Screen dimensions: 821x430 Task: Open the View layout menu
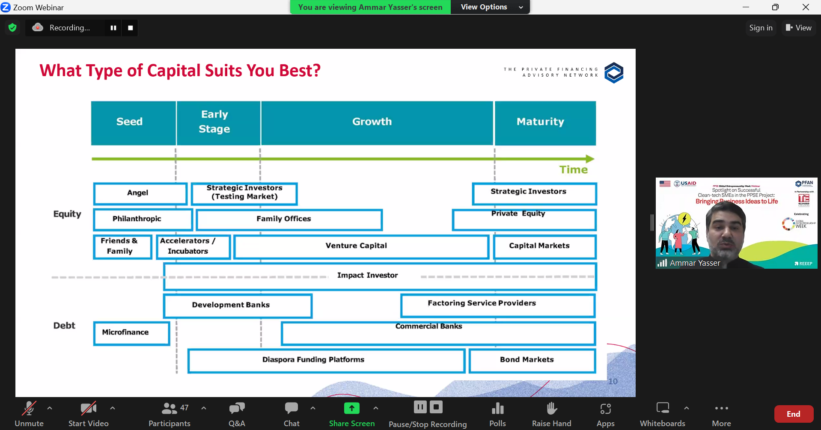click(799, 28)
